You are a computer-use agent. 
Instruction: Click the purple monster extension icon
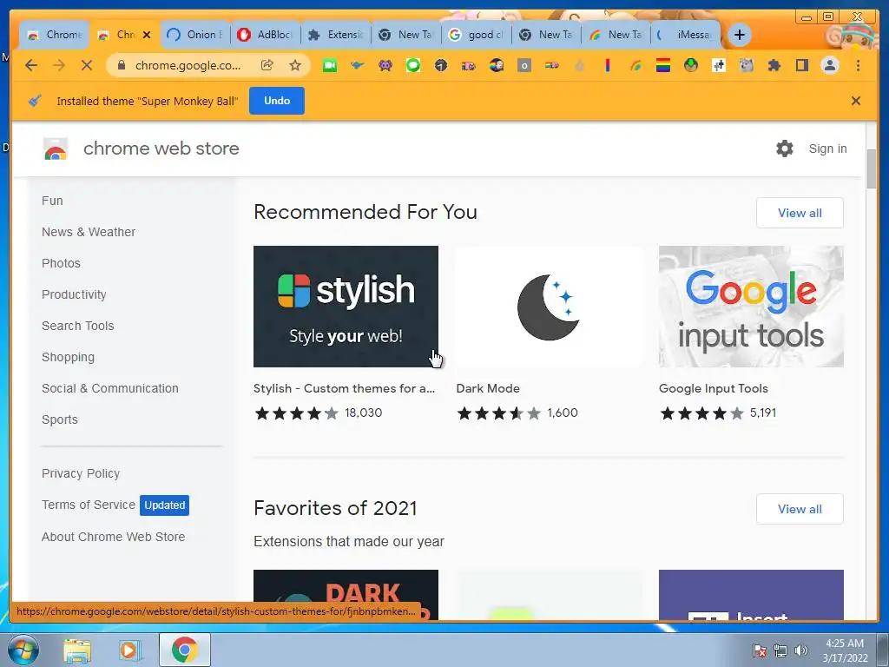click(x=385, y=66)
